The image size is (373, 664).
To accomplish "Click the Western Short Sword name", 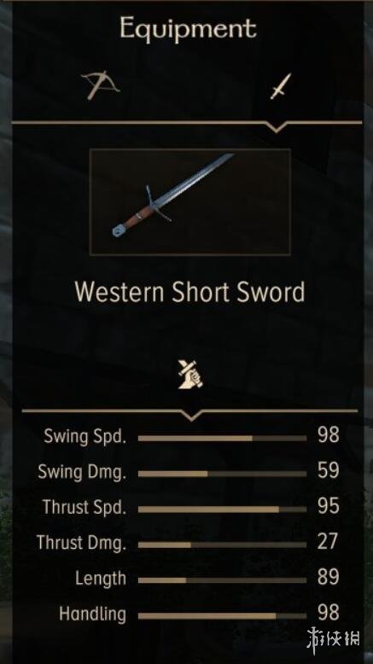I will click(x=189, y=292).
